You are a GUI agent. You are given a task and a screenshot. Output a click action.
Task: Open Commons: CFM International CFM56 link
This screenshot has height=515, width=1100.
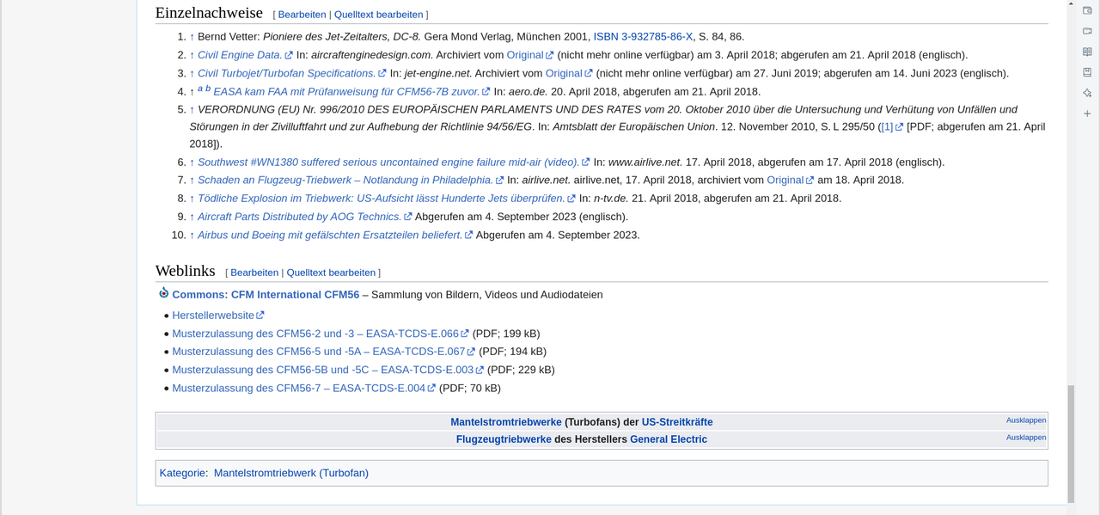click(266, 295)
